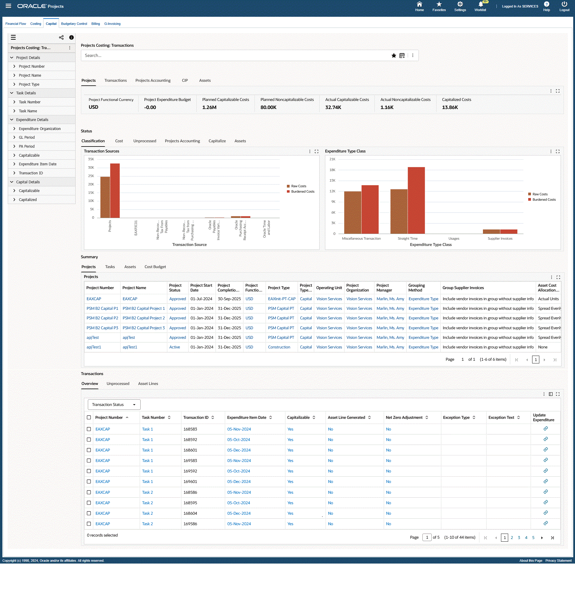Check the row for transaction 168604

(x=89, y=513)
